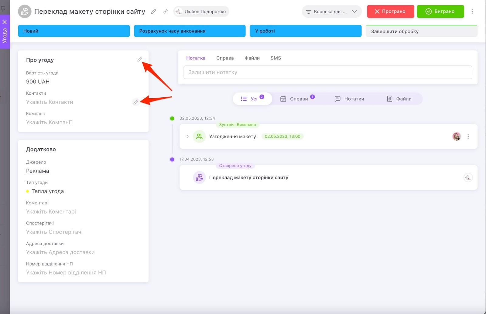Screen dimensions: 486x314
Task: Show Усі timeline entries
Action: (252, 99)
